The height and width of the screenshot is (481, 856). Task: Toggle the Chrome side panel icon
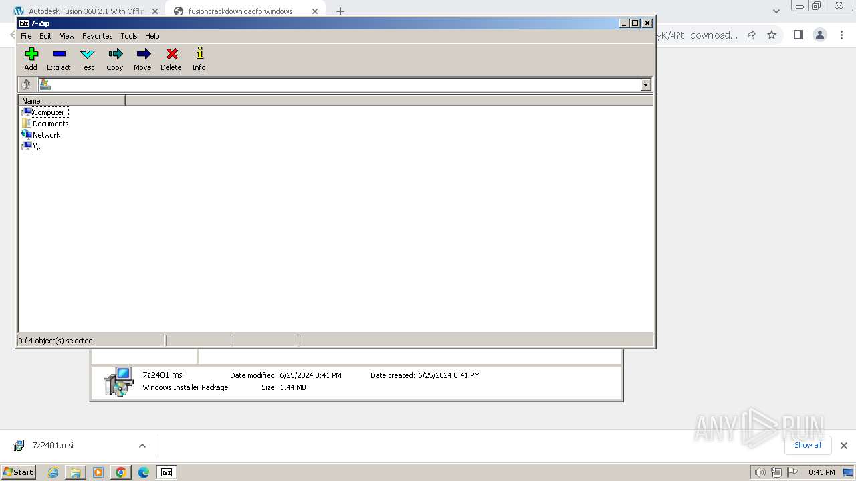click(798, 35)
